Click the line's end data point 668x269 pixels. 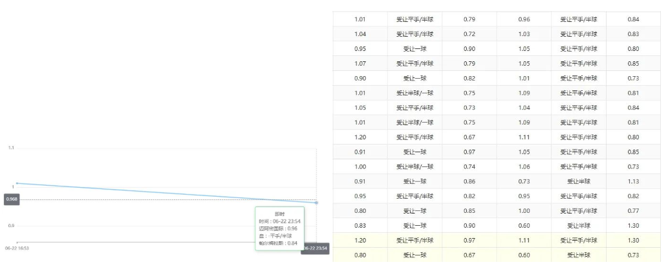pos(316,203)
